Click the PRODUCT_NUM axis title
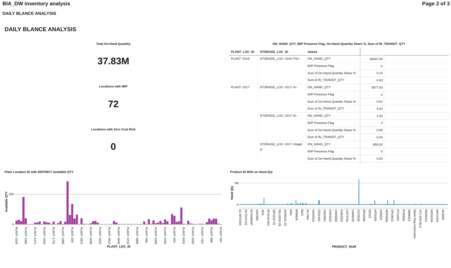451x268 pixels. click(344, 247)
